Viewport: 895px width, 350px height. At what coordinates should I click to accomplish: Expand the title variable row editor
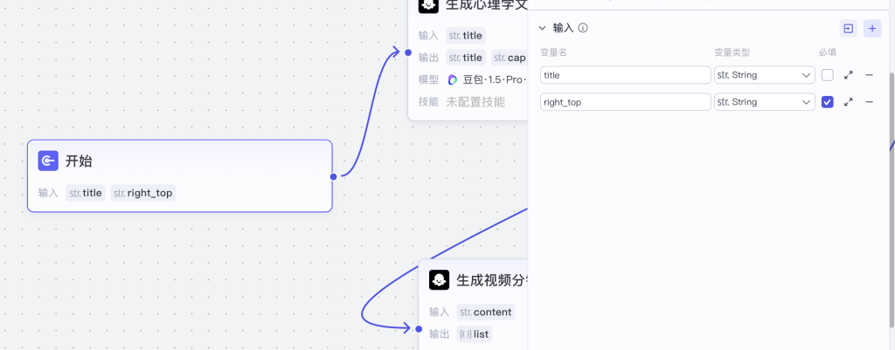tap(849, 75)
